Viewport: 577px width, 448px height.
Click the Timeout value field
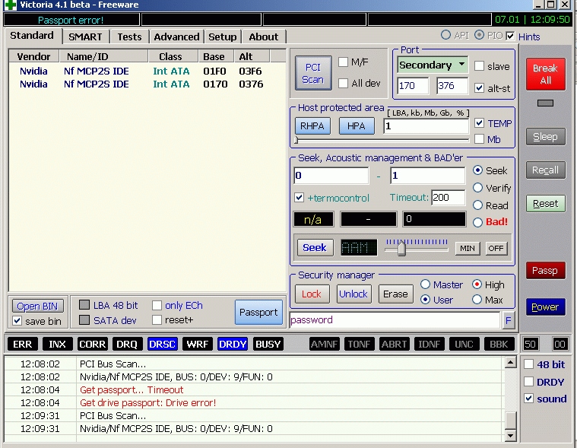pyautogui.click(x=449, y=198)
